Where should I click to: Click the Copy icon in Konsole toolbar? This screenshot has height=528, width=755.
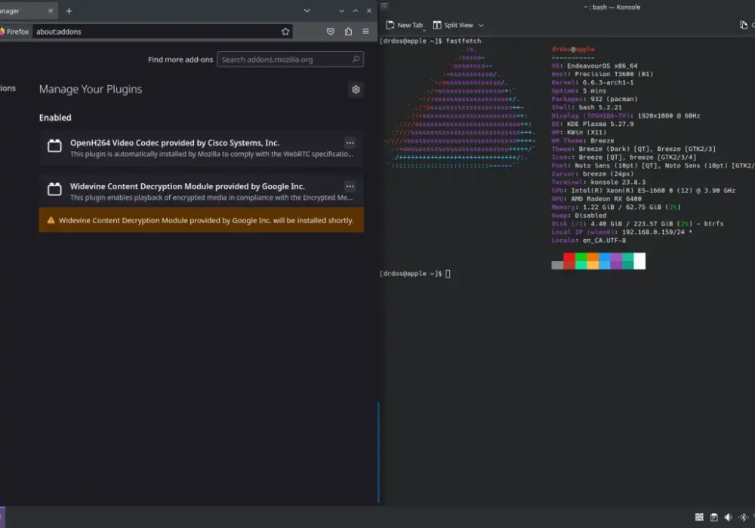click(x=744, y=25)
